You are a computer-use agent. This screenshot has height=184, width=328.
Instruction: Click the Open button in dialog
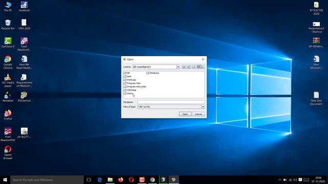tap(185, 114)
